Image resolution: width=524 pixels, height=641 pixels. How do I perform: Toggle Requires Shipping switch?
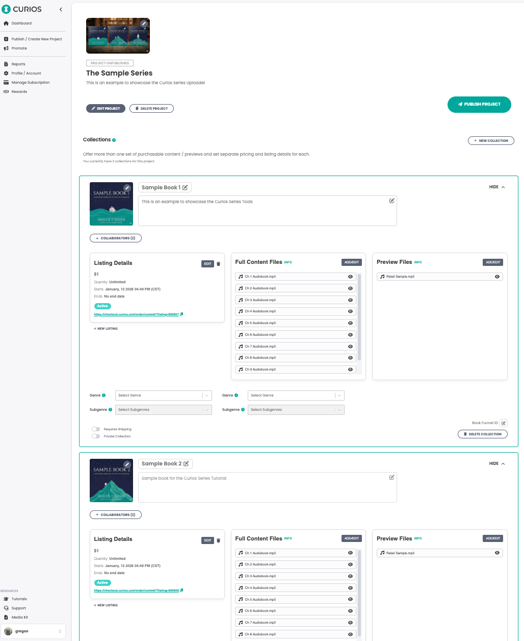click(x=96, y=429)
